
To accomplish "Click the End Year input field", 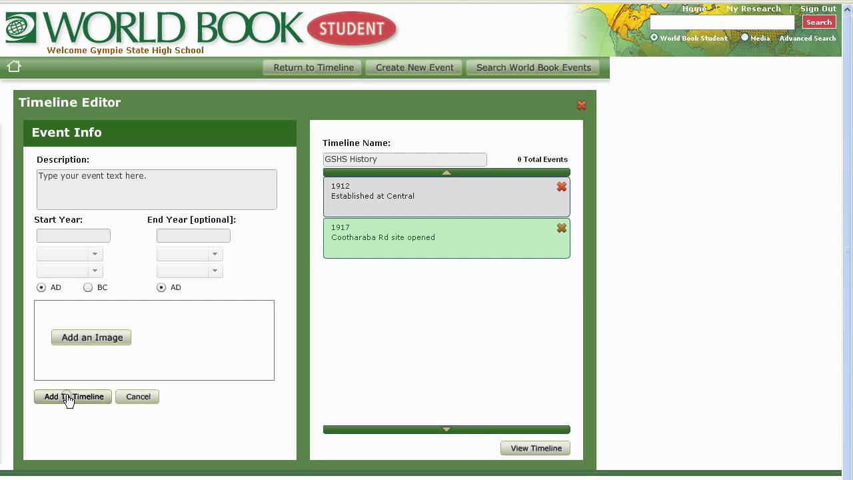I will 193,235.
